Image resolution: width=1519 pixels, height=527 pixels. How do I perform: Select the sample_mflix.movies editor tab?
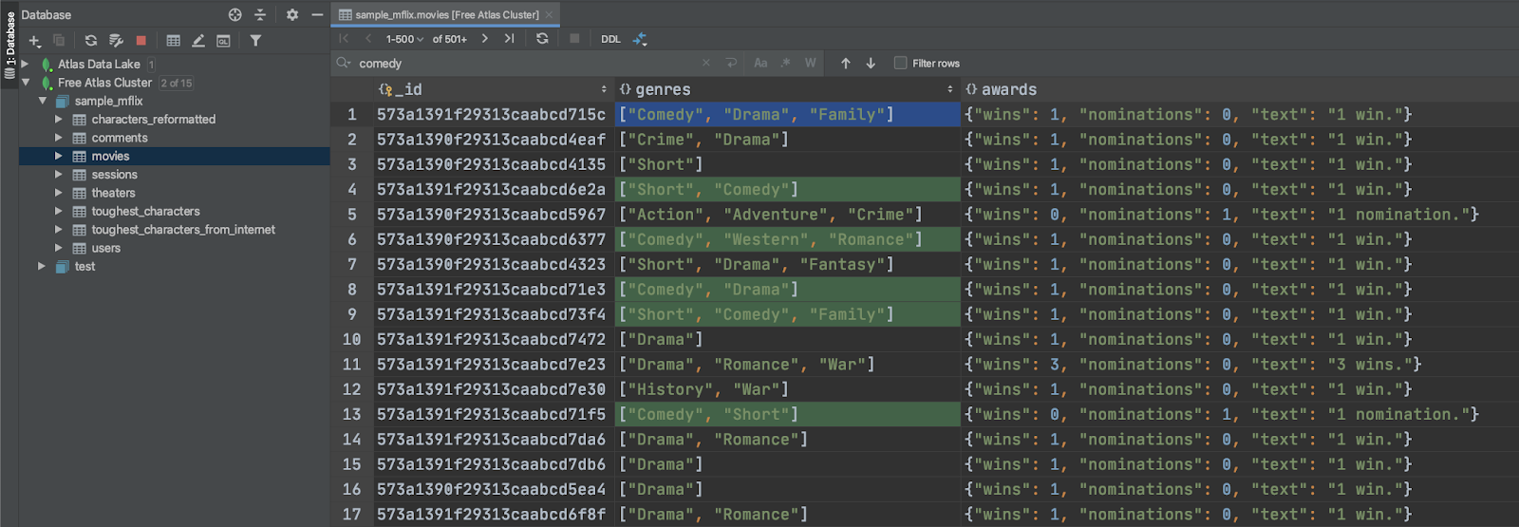[x=446, y=14]
